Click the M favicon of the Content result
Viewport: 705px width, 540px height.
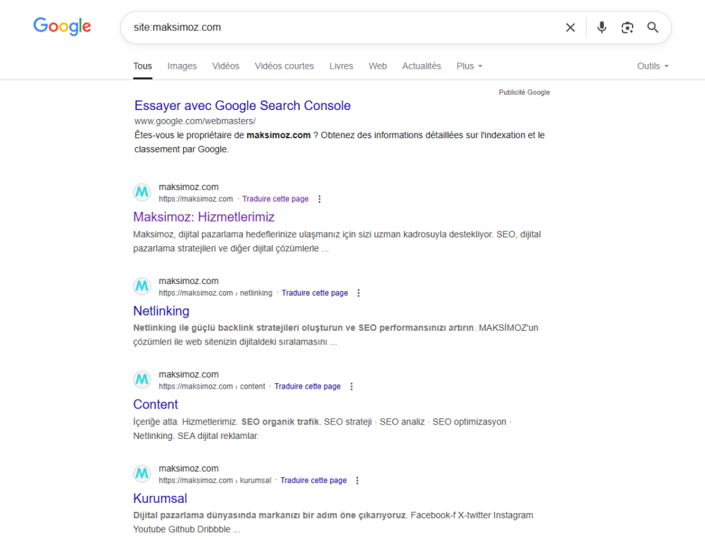pos(142,380)
